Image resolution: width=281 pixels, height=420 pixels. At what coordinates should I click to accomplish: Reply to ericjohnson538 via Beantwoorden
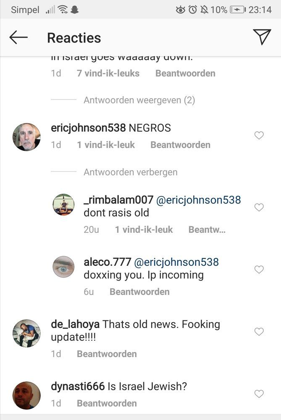[180, 145]
